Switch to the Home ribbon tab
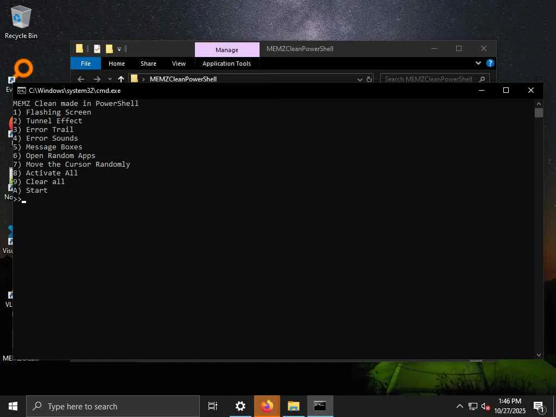 (117, 64)
